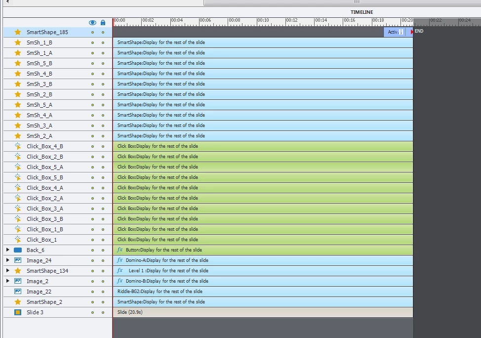
Task: Click the fx icon on the Level 1 bar
Action: coord(120,270)
